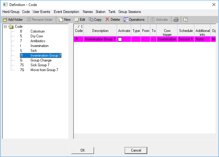Screen dimensions: 219x157
Task: Open the Herd/Group menu
Action: pos(11,12)
